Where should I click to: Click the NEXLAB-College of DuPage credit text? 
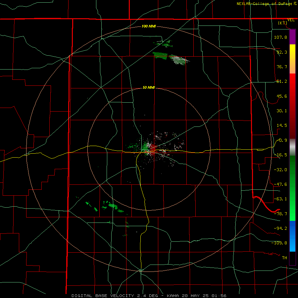point(265,4)
